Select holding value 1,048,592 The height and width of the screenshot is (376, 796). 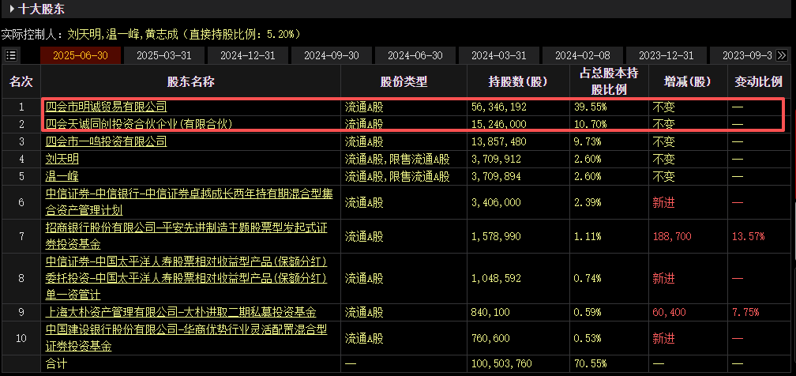coord(497,278)
